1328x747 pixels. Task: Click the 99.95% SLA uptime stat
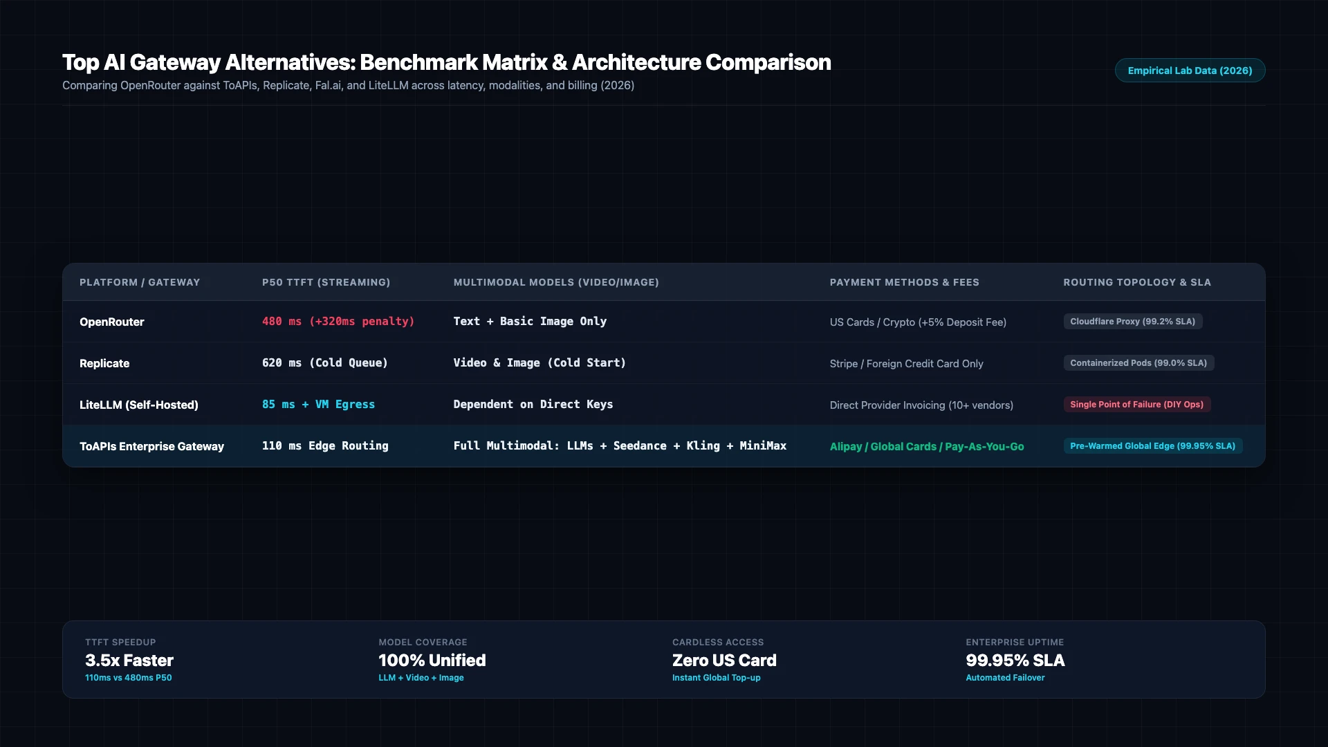(x=1015, y=661)
